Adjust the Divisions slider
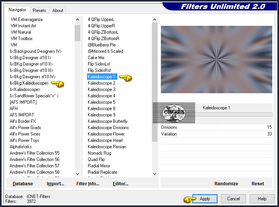 216,127
